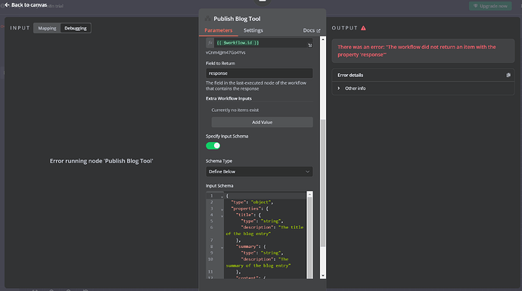The image size is (522, 291).
Task: Copy error details using the copy icon
Action: tap(508, 75)
